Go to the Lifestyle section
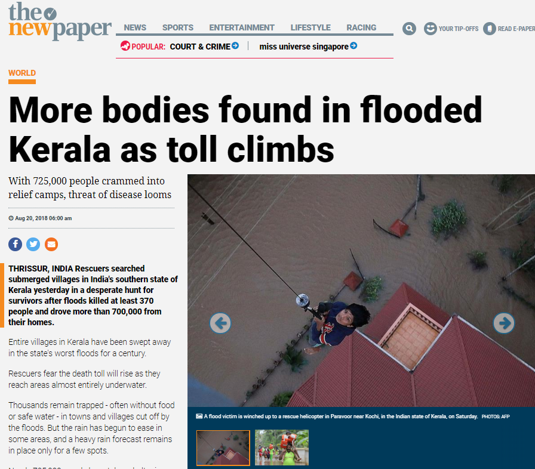 click(310, 27)
